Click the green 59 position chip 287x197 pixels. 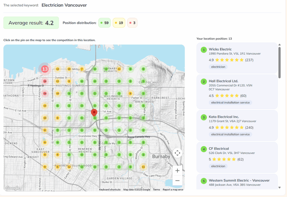[x=105, y=23]
